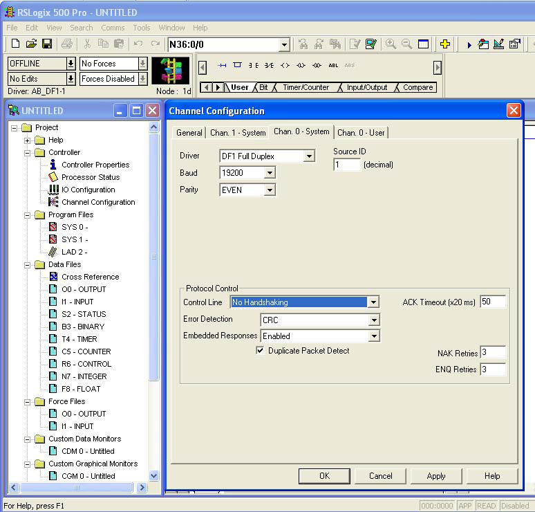
Task: Open the Error Detection dropdown
Action: click(x=375, y=320)
